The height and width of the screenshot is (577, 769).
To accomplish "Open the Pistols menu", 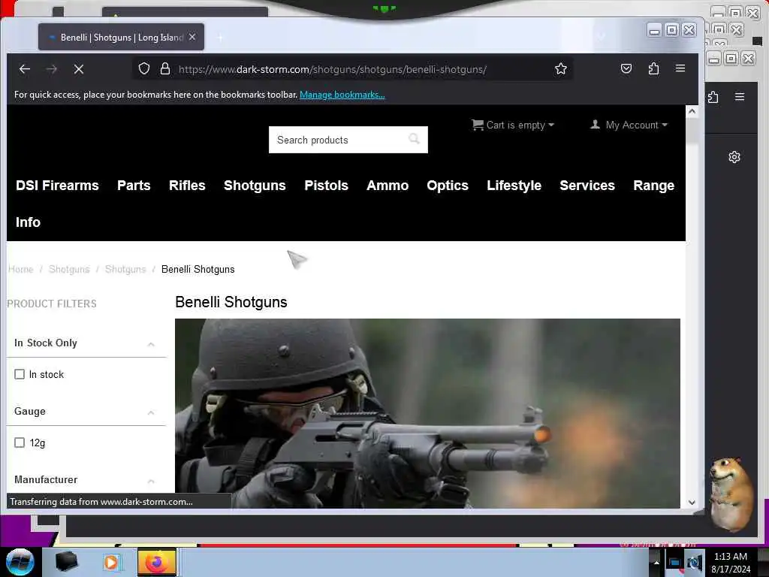I will (326, 186).
